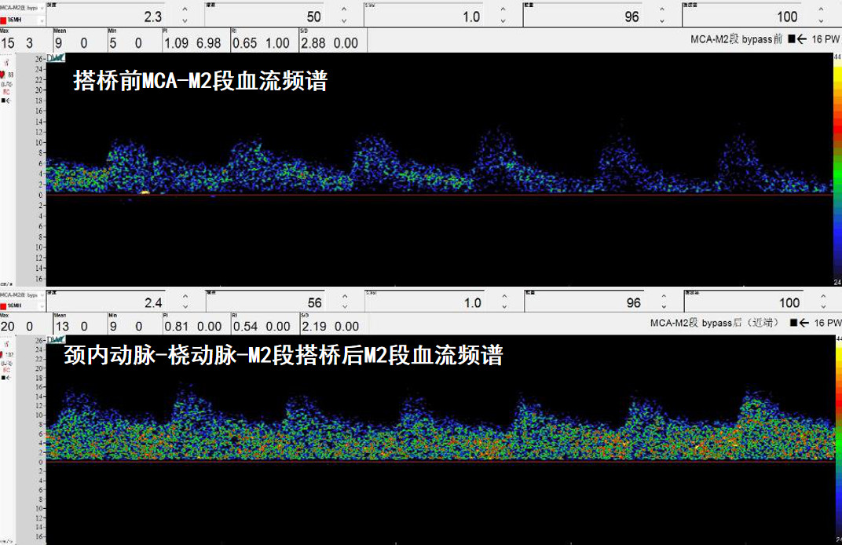
Task: Click the Mean value 13 in bottom readout
Action: pos(62,327)
